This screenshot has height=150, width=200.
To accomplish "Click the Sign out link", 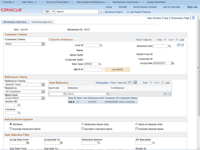I will pyautogui.click(x=192, y=7).
